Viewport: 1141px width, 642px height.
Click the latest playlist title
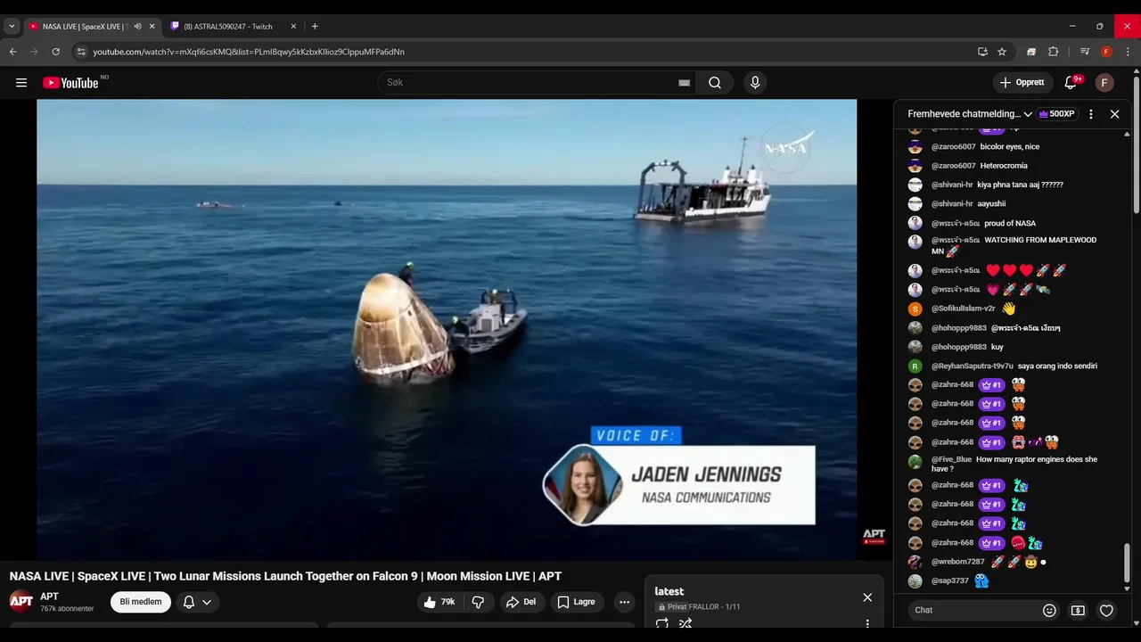click(669, 591)
